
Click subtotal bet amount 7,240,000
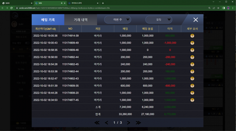tap(125, 107)
